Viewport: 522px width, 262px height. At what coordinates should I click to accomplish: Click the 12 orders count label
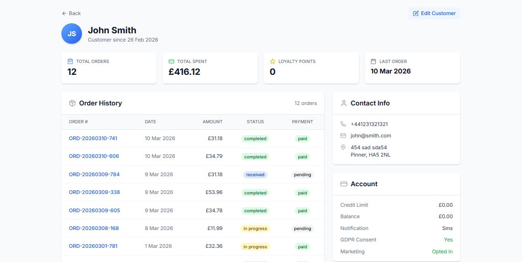305,103
